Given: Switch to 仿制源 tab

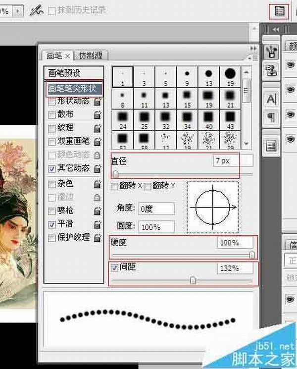Looking at the screenshot, I should coord(91,56).
